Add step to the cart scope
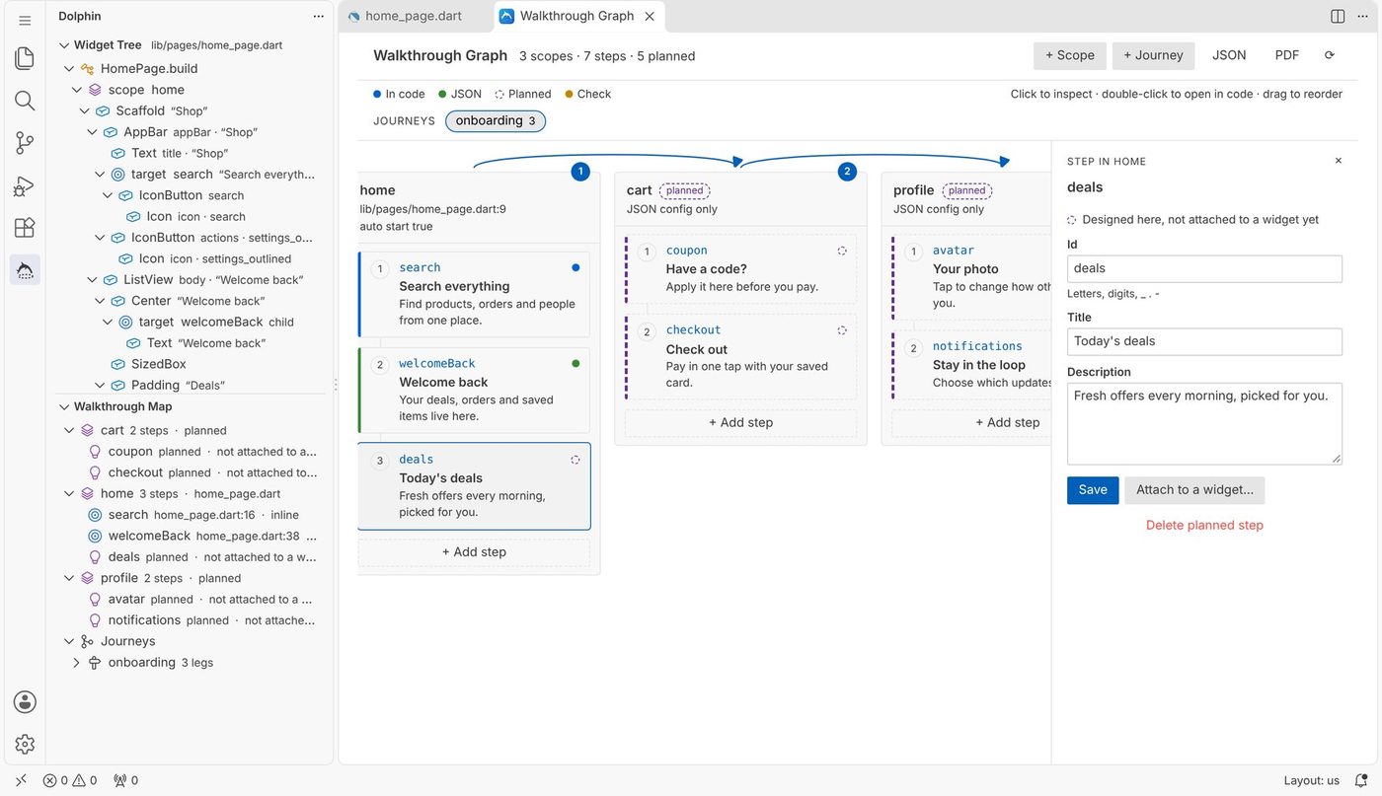1382x796 pixels. pyautogui.click(x=740, y=422)
